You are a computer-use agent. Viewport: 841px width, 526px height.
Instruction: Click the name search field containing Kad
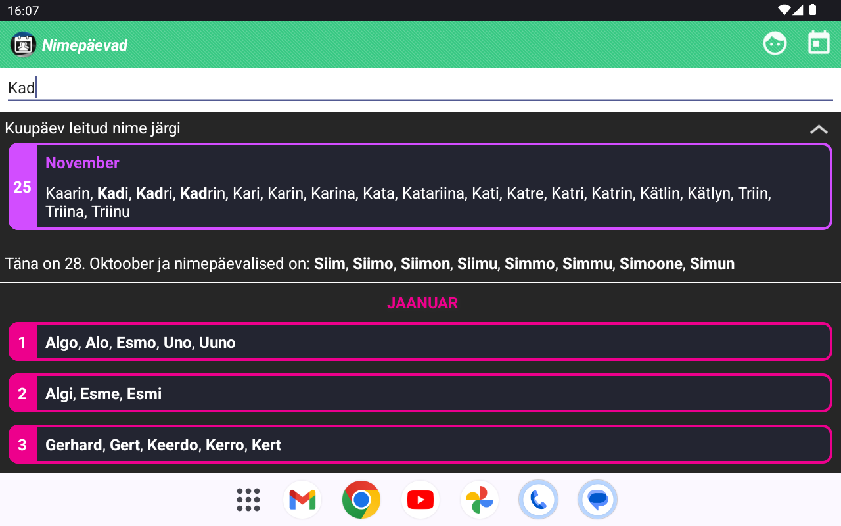pyautogui.click(x=420, y=88)
